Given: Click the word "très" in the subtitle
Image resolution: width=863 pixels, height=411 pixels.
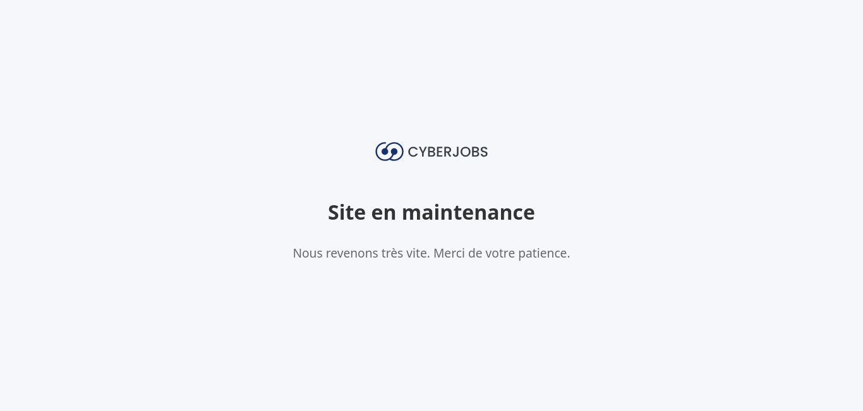Looking at the screenshot, I should point(392,253).
